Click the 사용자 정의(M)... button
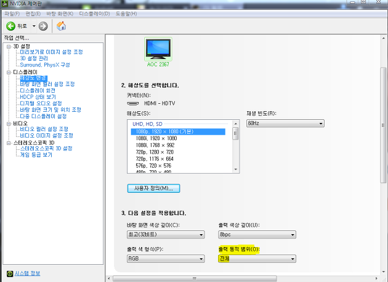This screenshot has width=388, height=282. click(154, 189)
